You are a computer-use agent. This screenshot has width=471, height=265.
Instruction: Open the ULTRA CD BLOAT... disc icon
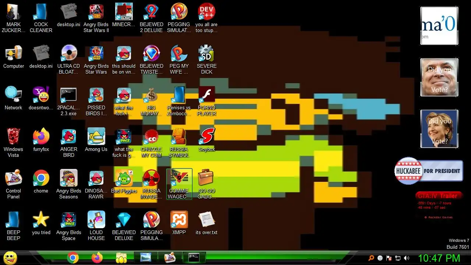(x=68, y=60)
